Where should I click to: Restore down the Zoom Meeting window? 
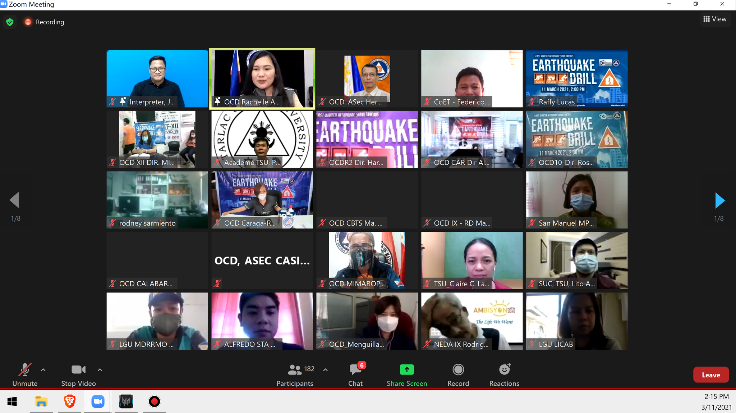(696, 4)
